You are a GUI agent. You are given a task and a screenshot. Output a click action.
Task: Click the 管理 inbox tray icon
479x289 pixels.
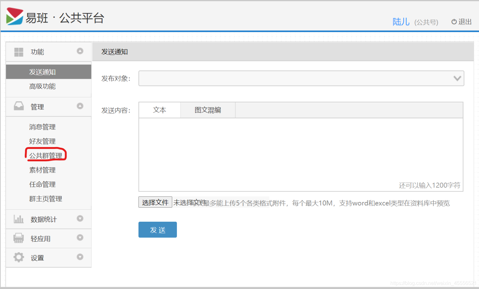tap(19, 106)
